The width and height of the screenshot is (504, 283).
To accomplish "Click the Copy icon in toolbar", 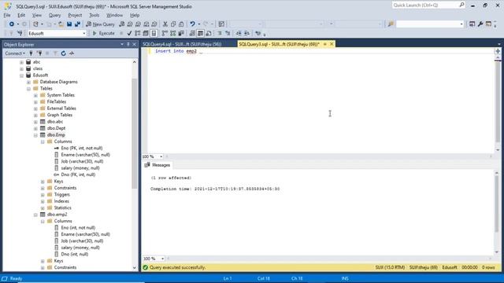I will pyautogui.click(x=173, y=24).
